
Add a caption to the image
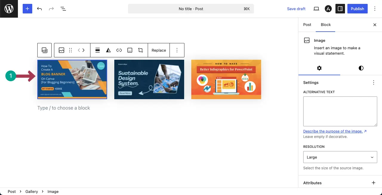click(130, 50)
